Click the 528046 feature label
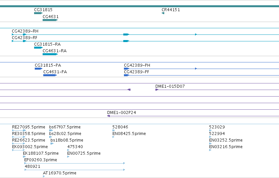 [120, 127]
